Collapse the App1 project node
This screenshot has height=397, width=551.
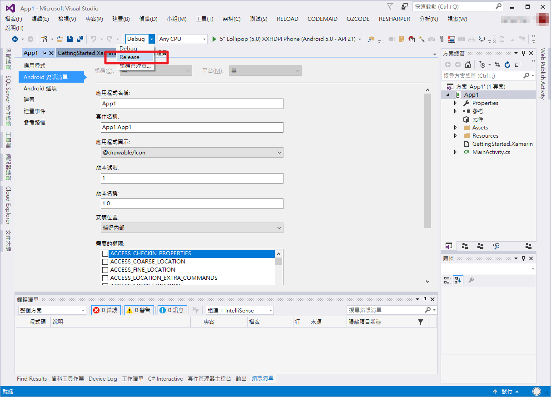(447, 95)
